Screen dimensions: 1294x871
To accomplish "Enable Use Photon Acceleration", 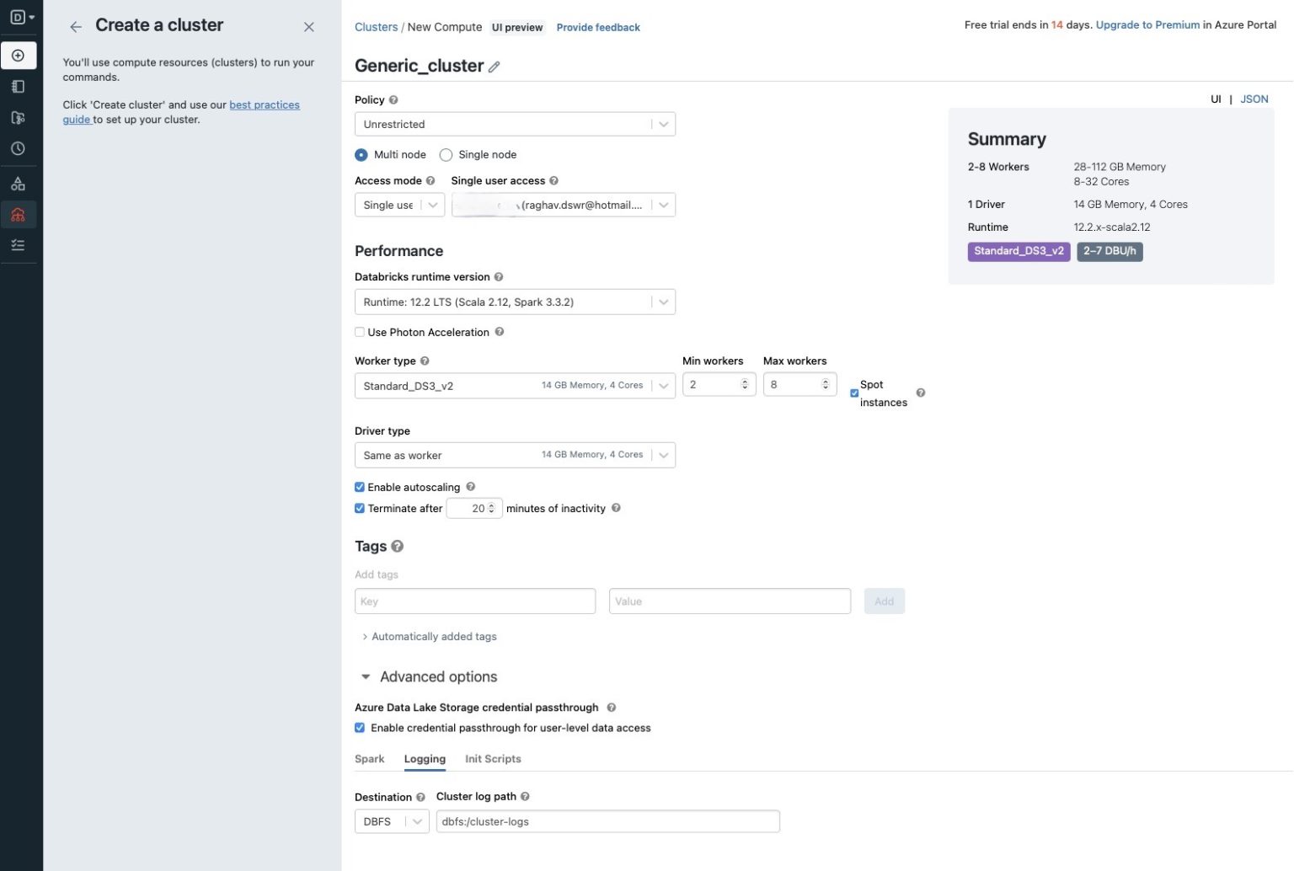I will (x=360, y=332).
